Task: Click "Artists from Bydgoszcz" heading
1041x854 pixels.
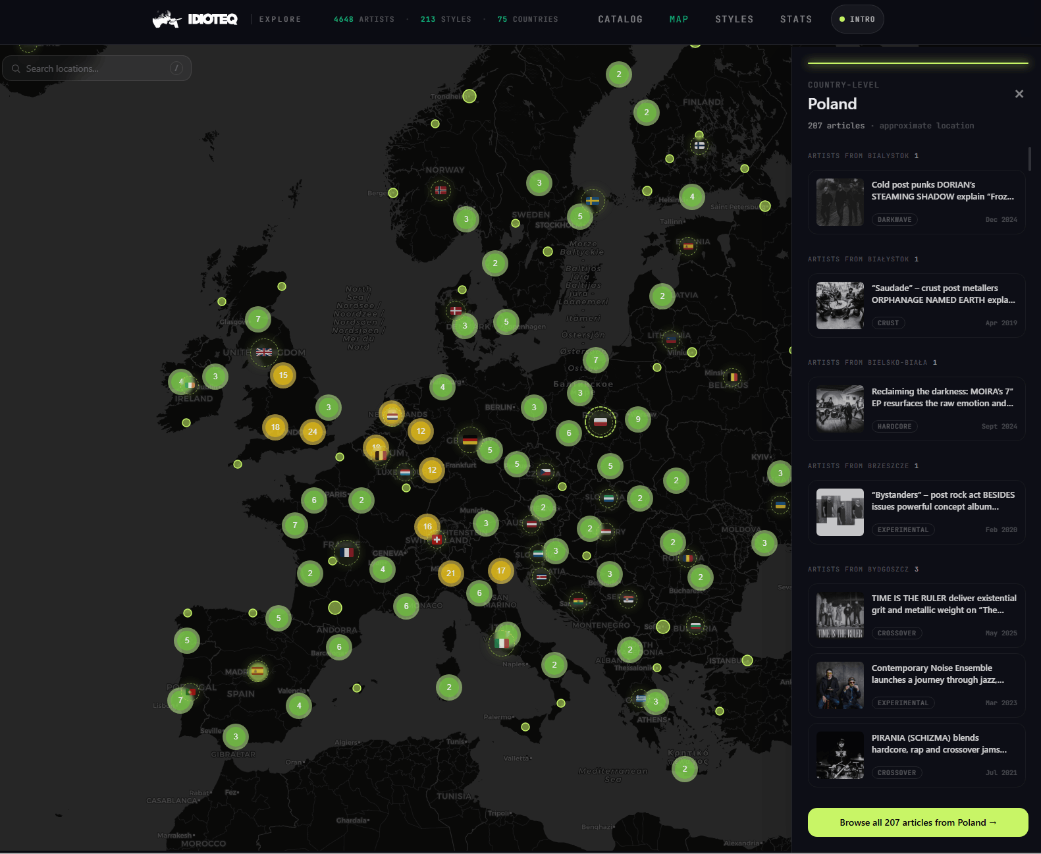Action: pyautogui.click(x=863, y=570)
